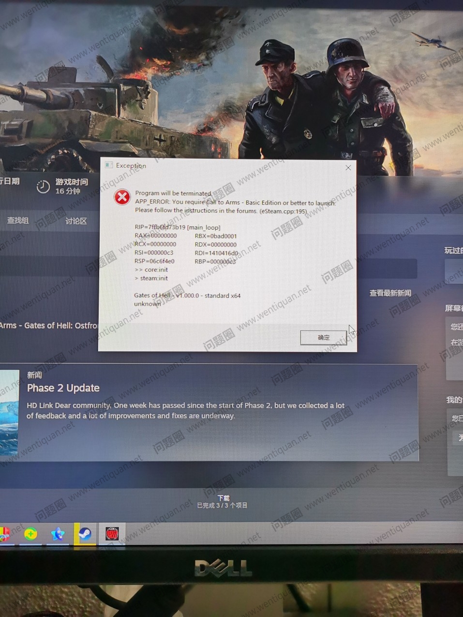Switch to the 讨论区 tab
This screenshot has width=463, height=617.
(76, 221)
